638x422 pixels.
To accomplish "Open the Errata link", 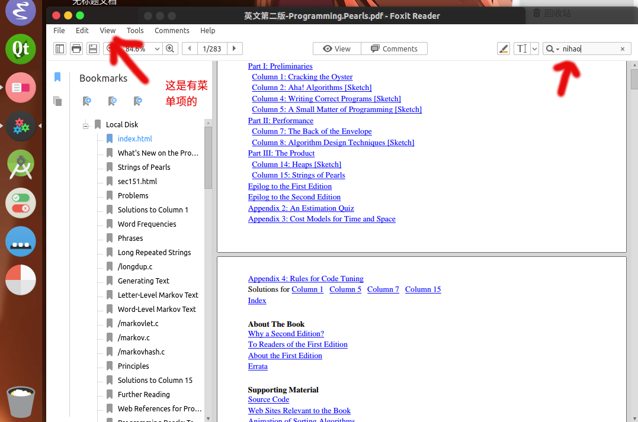I will coord(258,366).
